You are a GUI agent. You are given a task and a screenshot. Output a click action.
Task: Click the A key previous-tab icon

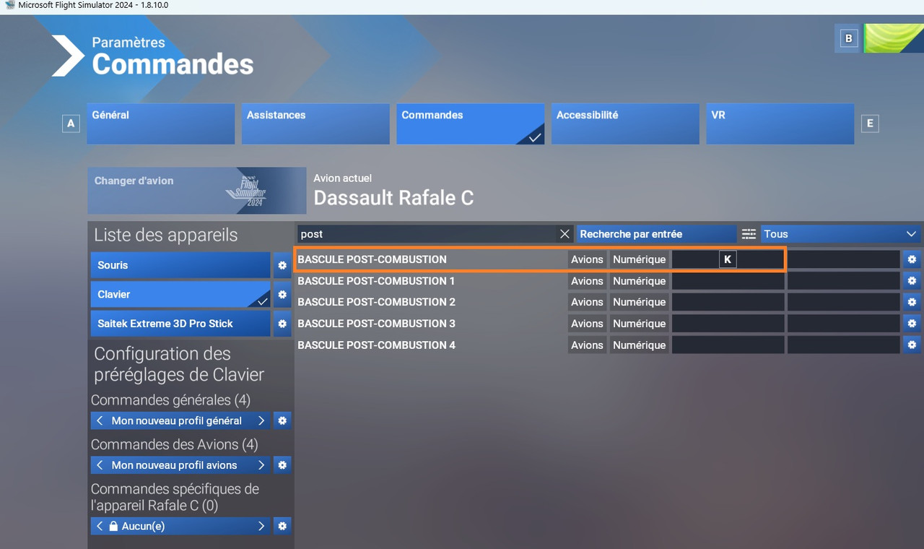(71, 124)
